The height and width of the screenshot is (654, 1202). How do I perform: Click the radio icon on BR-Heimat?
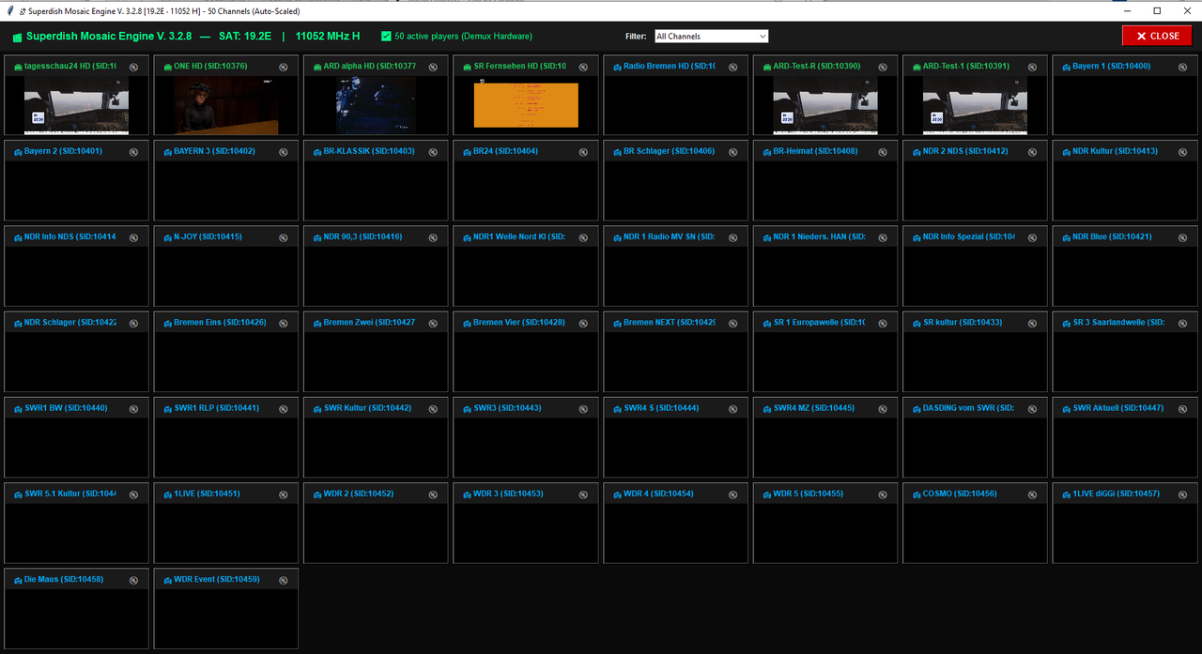[766, 152]
